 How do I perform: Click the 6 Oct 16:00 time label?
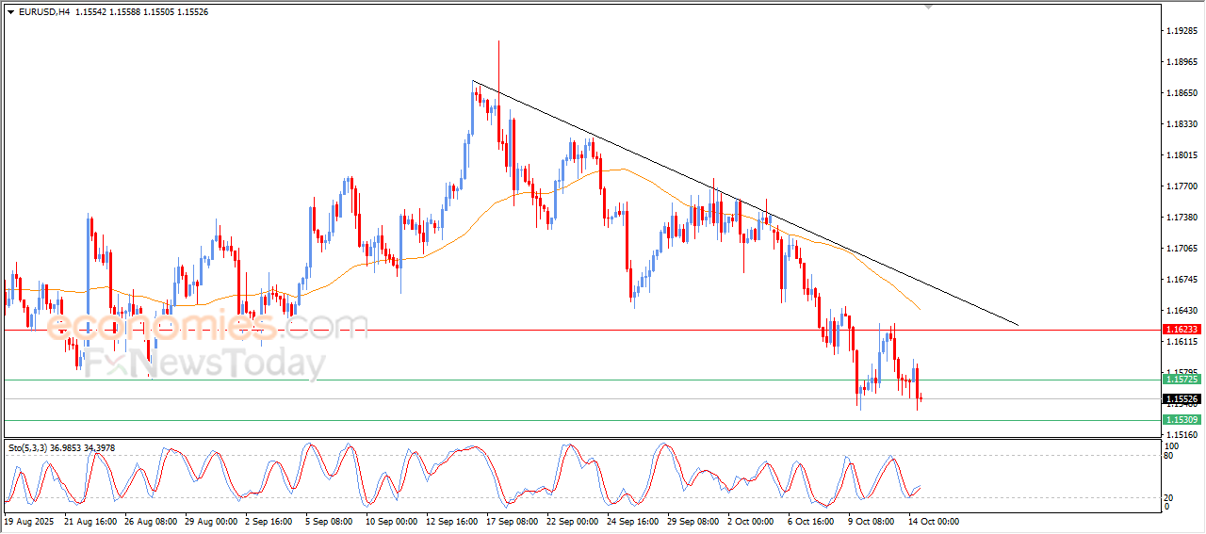[x=812, y=521]
